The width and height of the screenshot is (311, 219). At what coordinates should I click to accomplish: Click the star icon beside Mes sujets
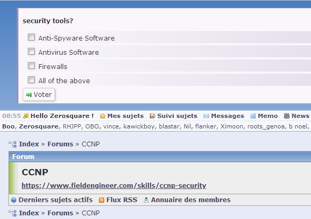pyautogui.click(x=103, y=116)
